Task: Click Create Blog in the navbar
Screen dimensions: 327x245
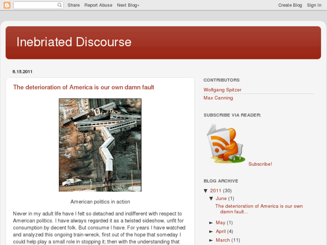Action: pyautogui.click(x=290, y=5)
